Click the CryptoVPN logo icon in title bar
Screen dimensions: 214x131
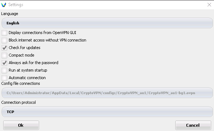coord(4,5)
